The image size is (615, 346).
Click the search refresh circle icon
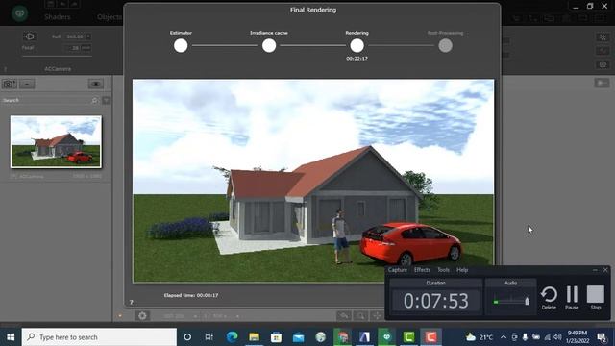click(x=95, y=101)
